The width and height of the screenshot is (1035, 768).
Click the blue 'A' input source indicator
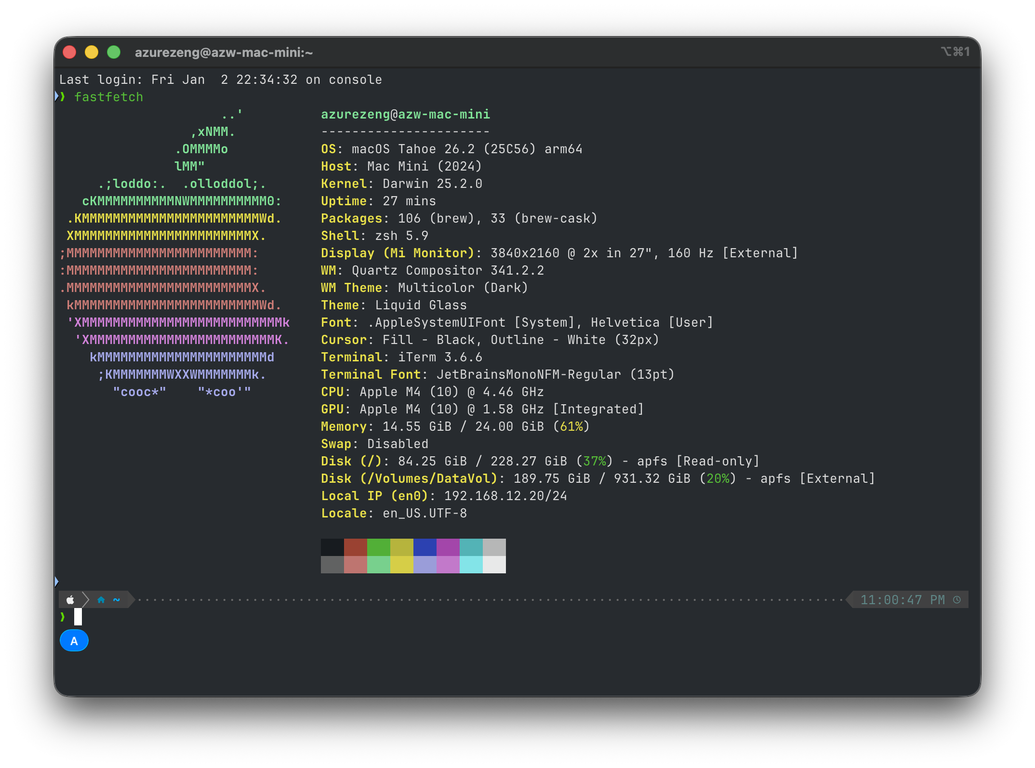74,641
